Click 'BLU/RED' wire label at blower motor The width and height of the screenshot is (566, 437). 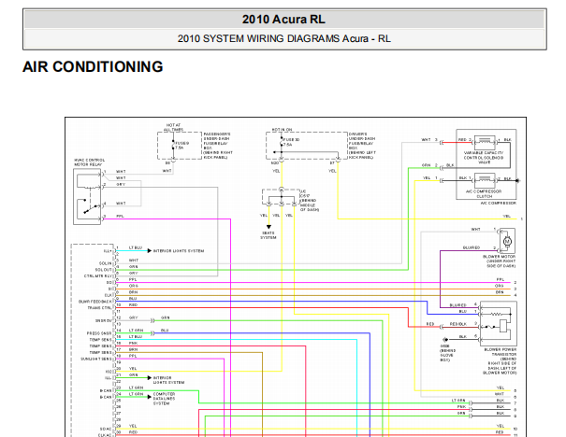click(x=472, y=247)
